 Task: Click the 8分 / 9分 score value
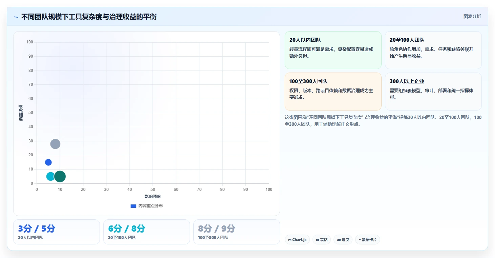(x=217, y=229)
